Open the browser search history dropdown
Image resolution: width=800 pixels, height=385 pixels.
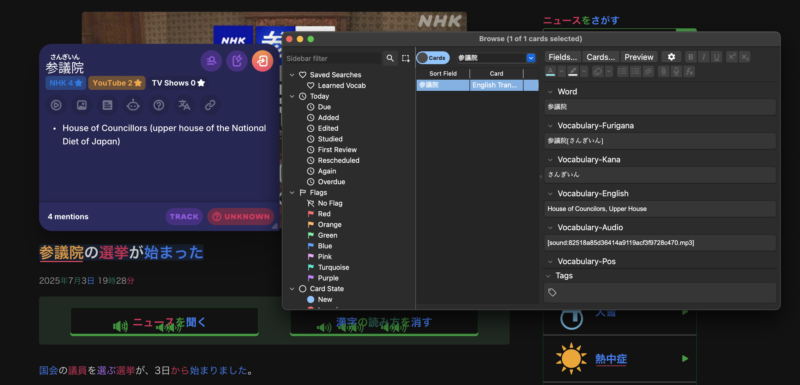coord(531,58)
